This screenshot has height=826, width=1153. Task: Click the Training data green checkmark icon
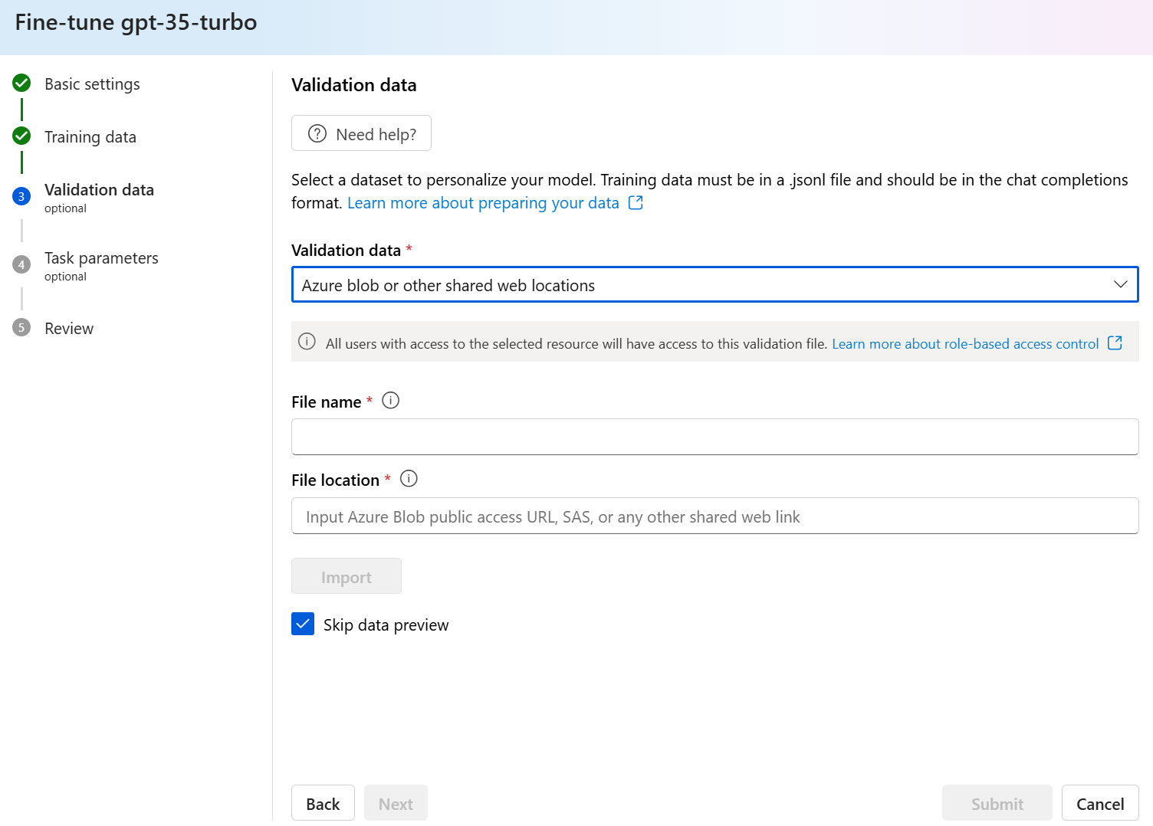[x=21, y=136]
